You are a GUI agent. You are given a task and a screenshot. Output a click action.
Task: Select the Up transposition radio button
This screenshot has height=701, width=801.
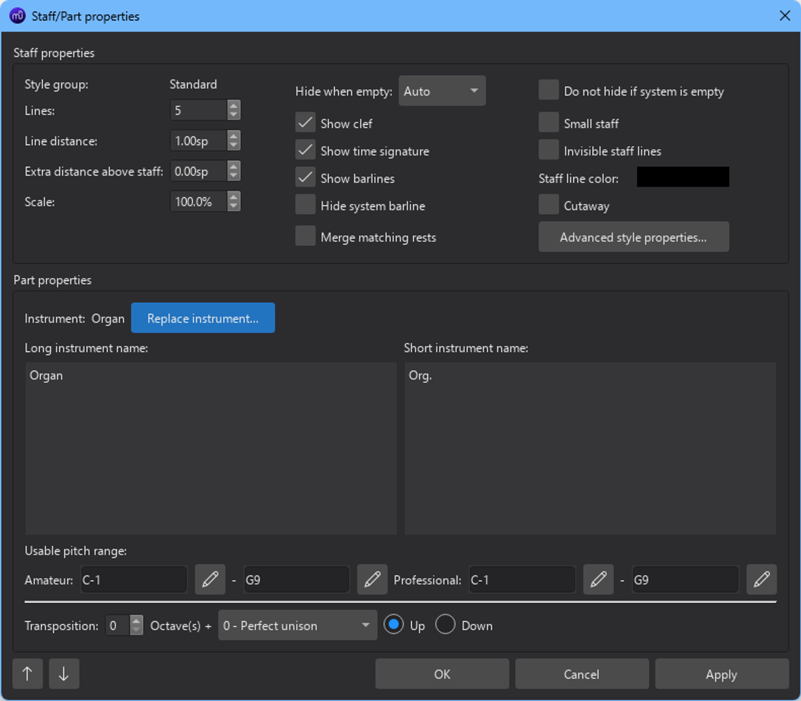pyautogui.click(x=394, y=625)
